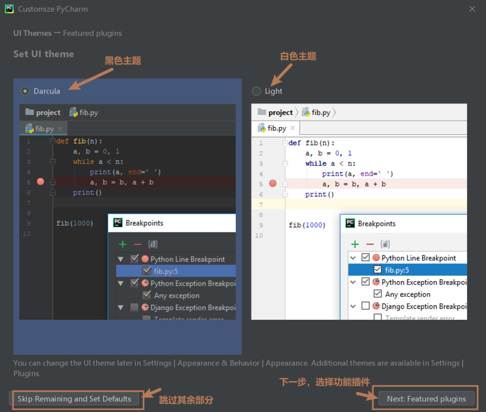Click Python file icon in Light breadcrumb
This screenshot has width=486, height=412.
coord(306,112)
